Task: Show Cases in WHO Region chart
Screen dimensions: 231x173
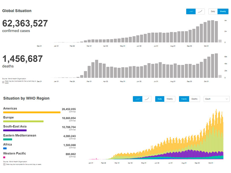Action: click(184, 99)
